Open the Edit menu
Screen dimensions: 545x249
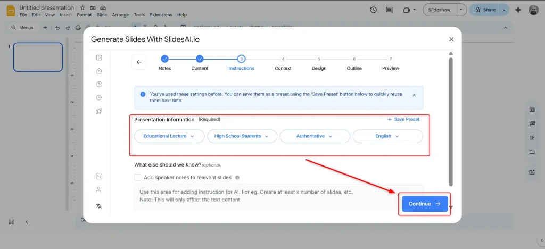point(36,15)
